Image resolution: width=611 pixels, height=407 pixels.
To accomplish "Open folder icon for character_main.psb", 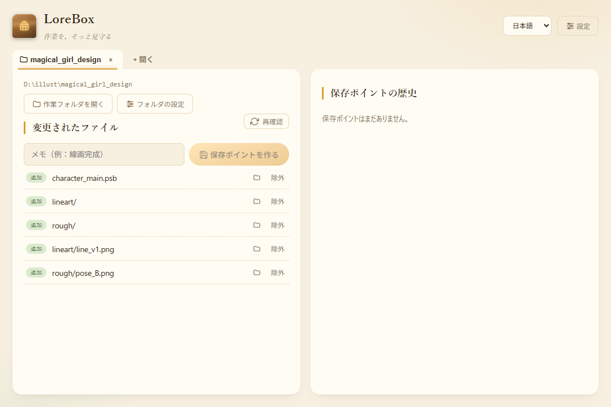I will click(257, 177).
